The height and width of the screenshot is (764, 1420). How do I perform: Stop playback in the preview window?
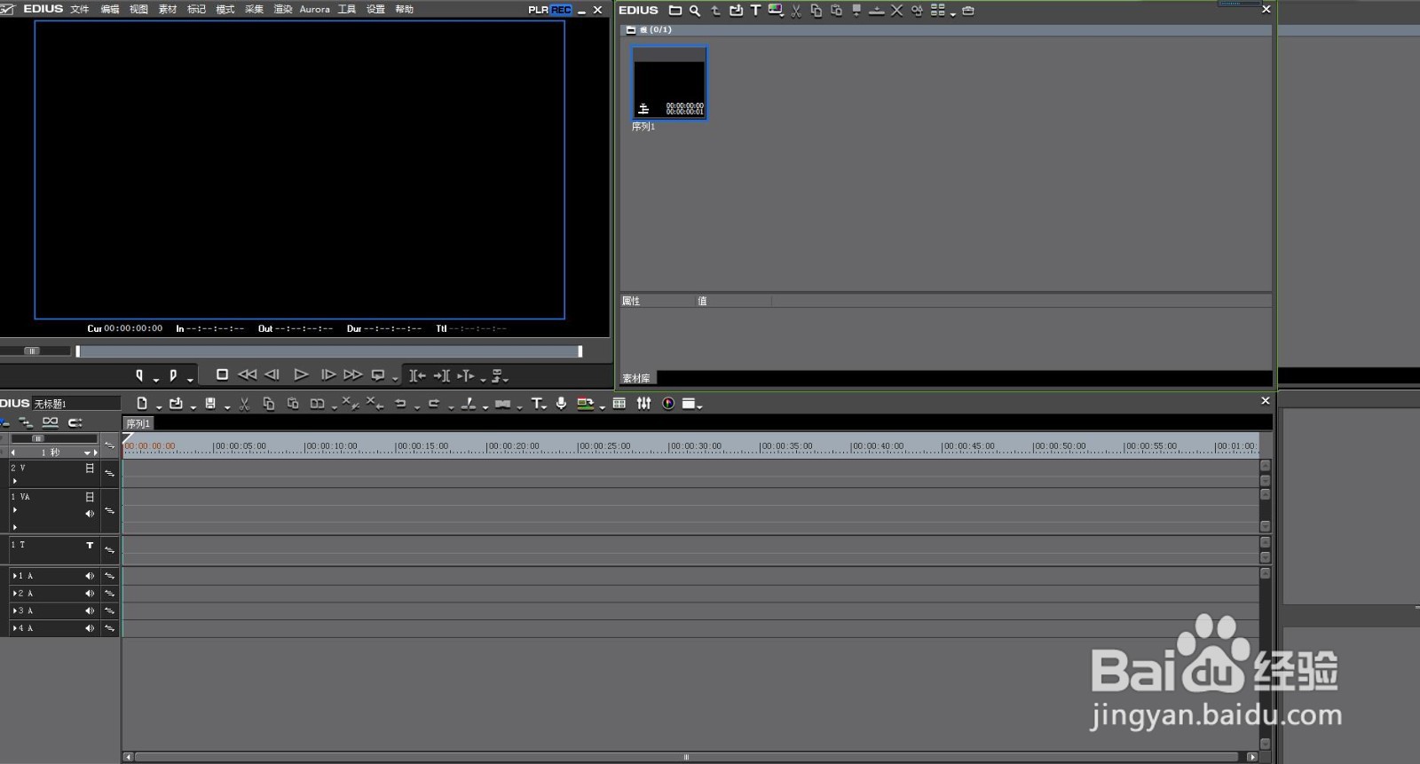[x=223, y=374]
